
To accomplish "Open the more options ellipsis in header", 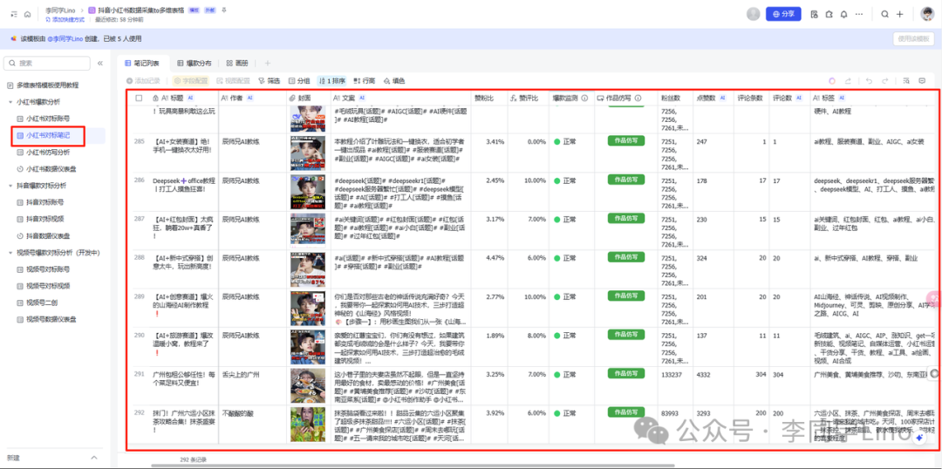I will 859,15.
